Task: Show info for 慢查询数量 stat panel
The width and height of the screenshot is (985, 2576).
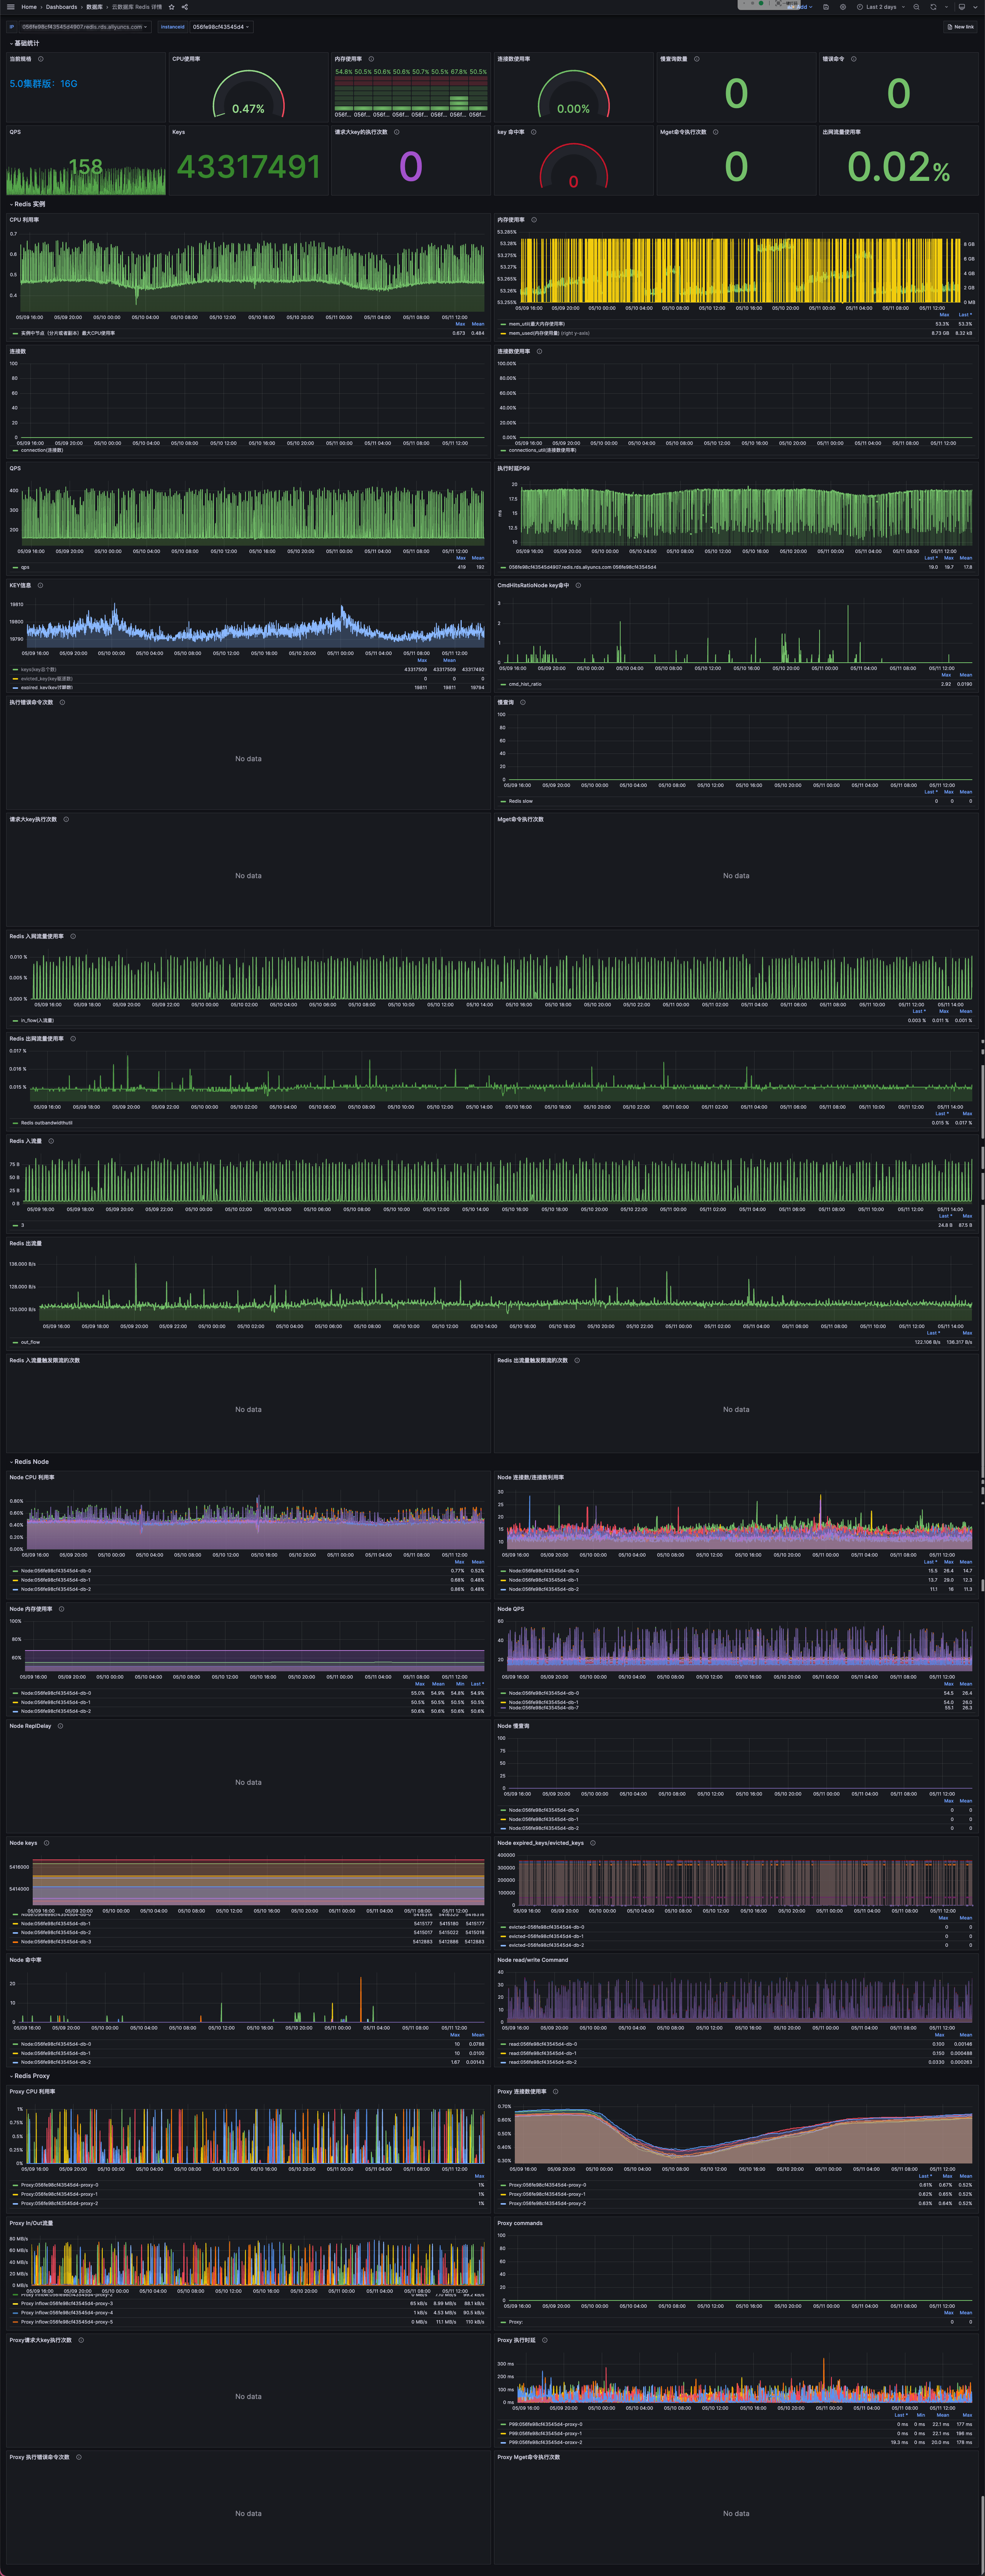Action: point(697,59)
